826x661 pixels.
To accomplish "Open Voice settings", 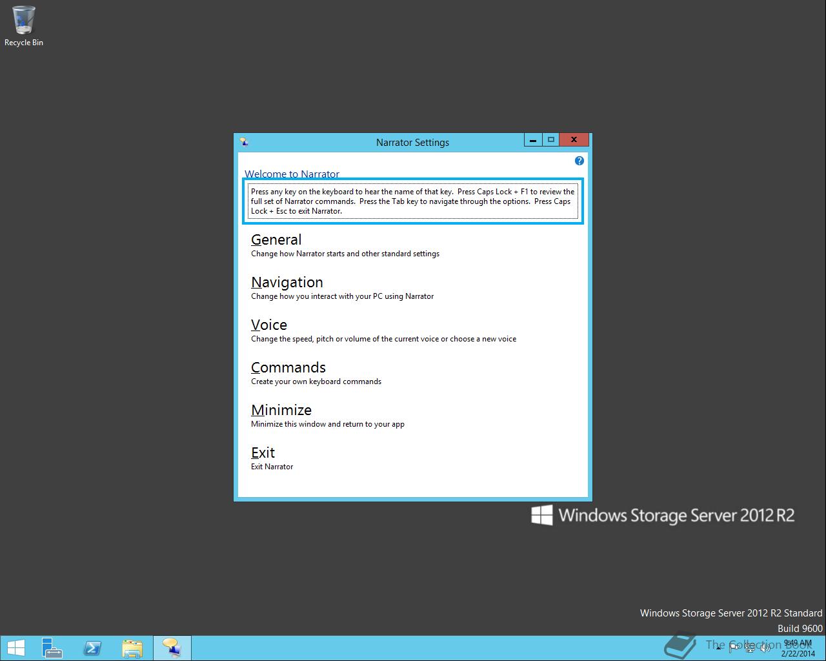I will click(269, 325).
